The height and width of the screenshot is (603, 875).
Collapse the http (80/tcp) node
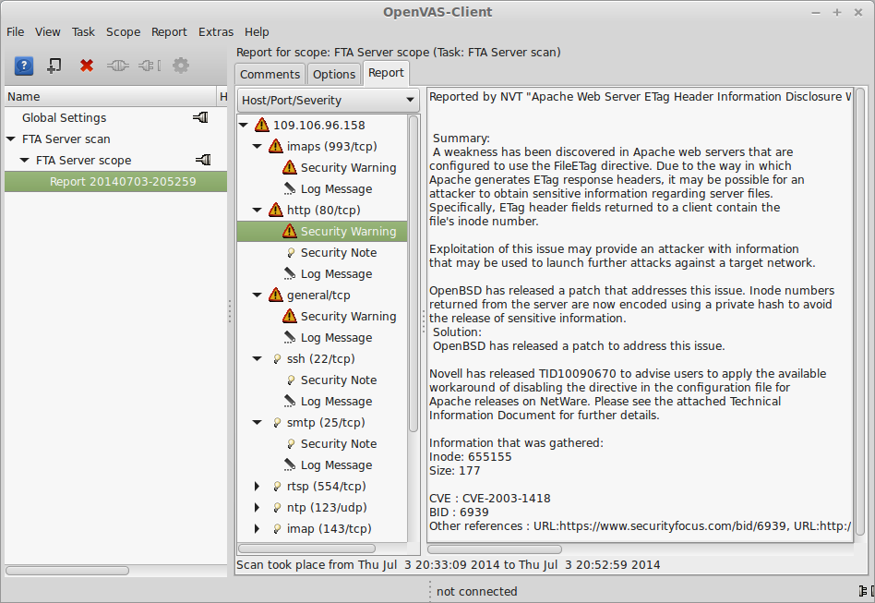click(x=258, y=210)
